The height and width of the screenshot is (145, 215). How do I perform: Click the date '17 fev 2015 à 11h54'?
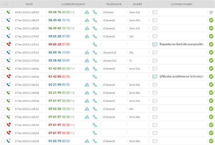tap(27, 133)
